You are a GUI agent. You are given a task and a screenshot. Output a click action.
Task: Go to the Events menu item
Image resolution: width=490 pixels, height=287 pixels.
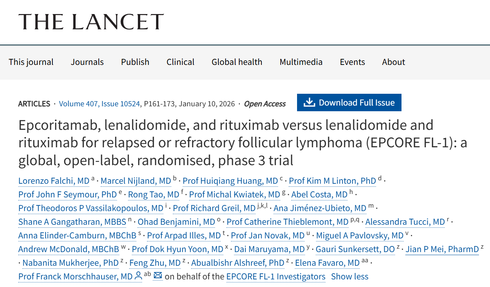pos(352,62)
